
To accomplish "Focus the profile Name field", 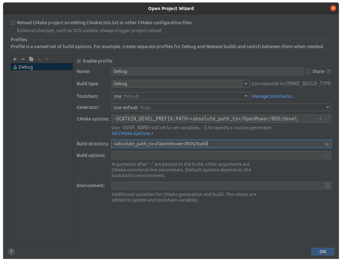I will tap(208, 71).
